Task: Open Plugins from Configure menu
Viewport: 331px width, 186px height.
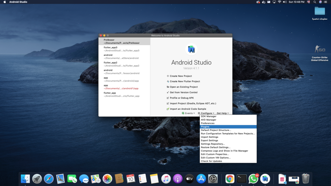Action: coord(228,127)
